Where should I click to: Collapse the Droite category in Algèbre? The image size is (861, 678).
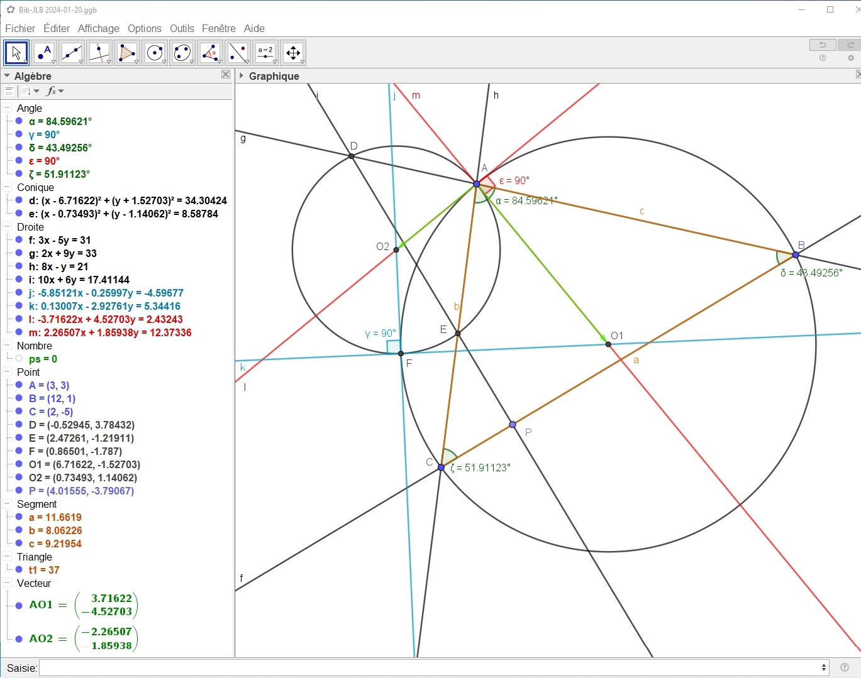[8, 227]
